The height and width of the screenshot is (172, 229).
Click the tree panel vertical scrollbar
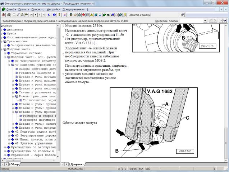click(x=58, y=91)
